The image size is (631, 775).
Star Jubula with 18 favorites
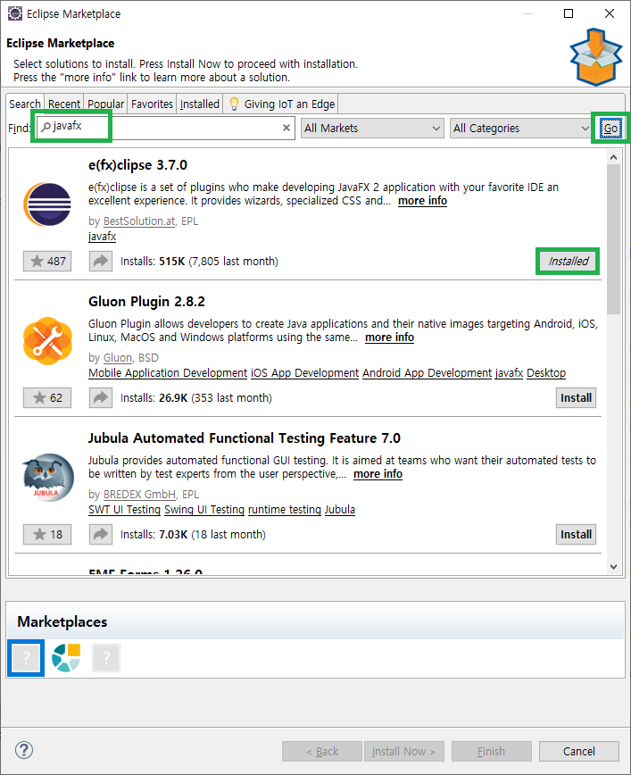point(47,534)
